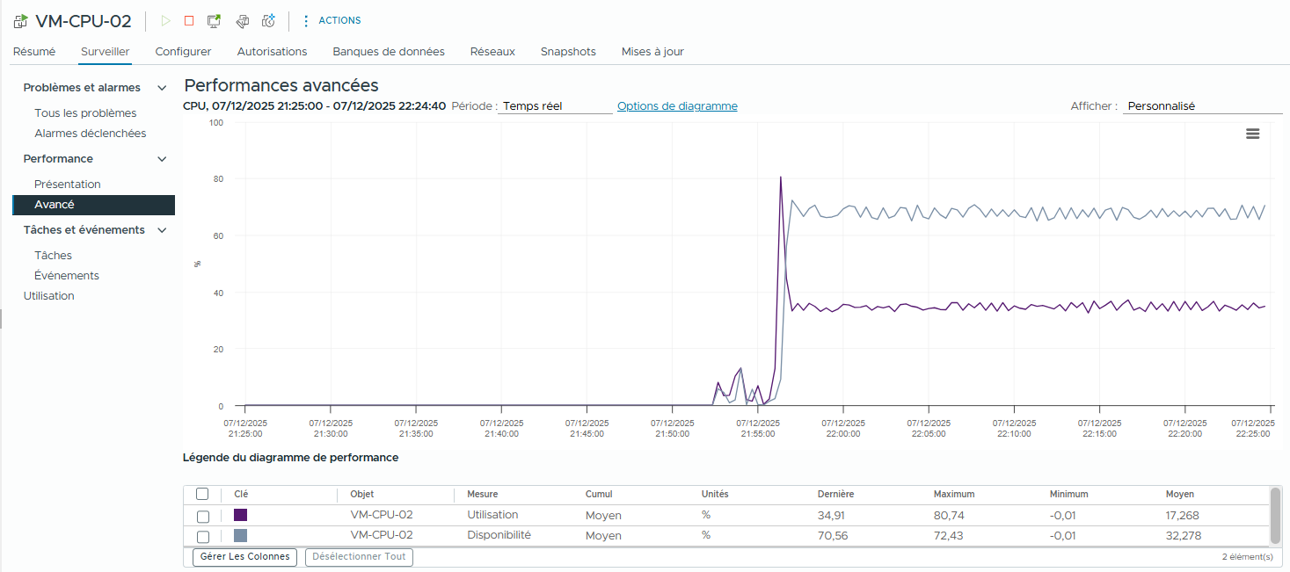Click the take snapshot icon
This screenshot has height=572, width=1290.
tap(269, 20)
